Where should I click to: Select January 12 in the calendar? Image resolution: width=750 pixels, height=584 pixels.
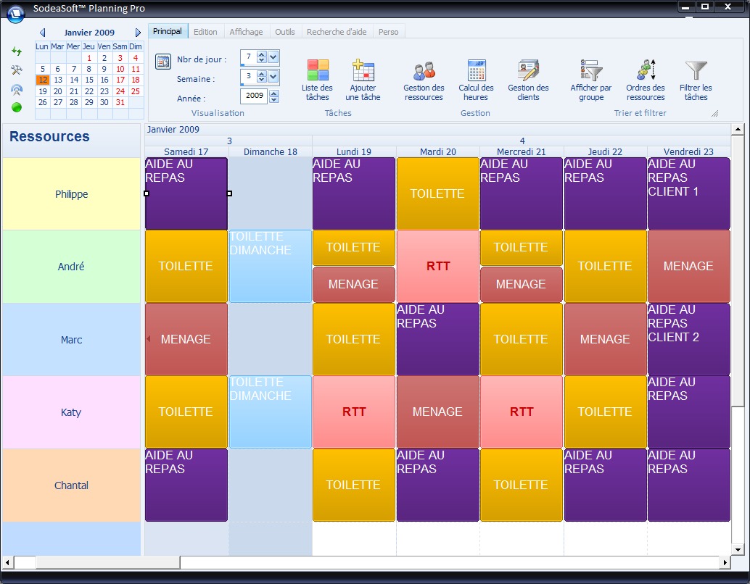tap(42, 81)
